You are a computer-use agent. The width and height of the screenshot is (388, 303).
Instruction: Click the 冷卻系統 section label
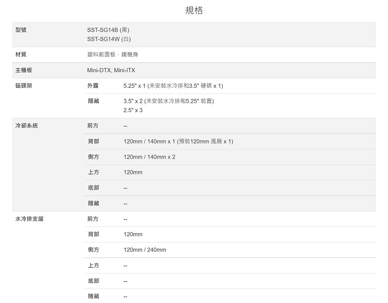pyautogui.click(x=27, y=126)
